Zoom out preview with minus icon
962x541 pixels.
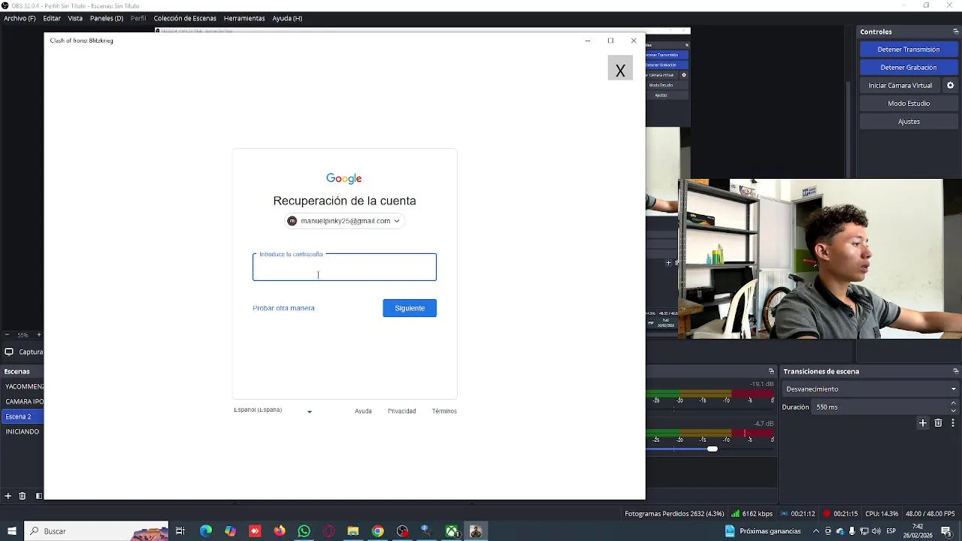tap(7, 334)
